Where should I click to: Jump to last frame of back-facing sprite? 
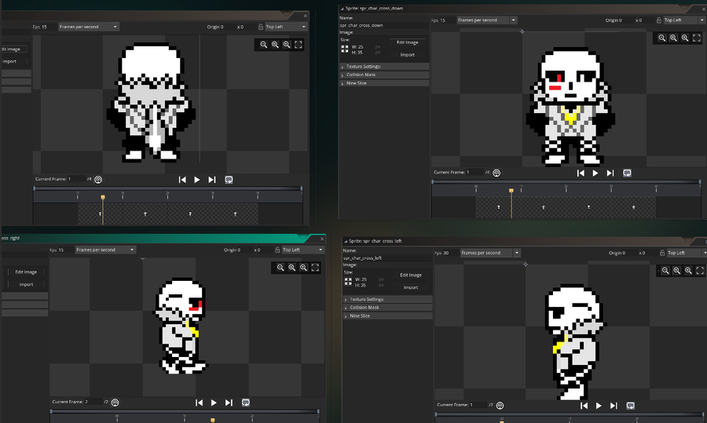(x=212, y=180)
